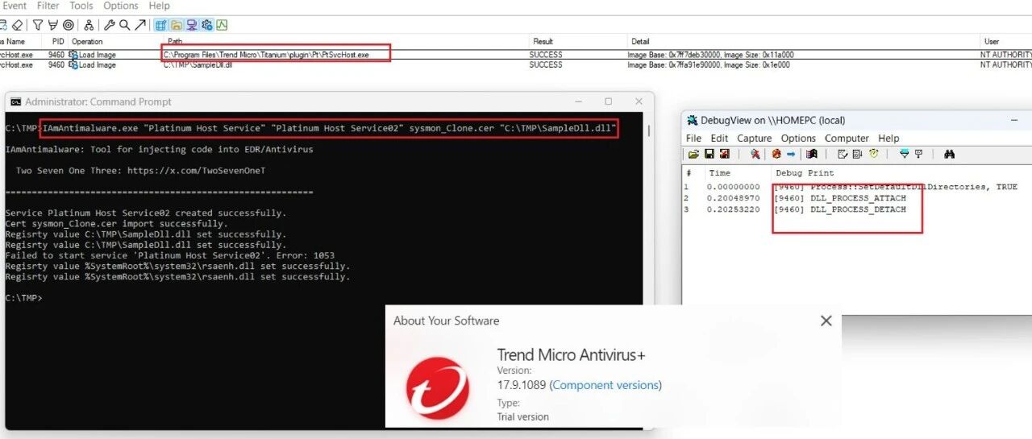Open the Filter/Highlight funnel icon in DebugView
Screen dimensions: 1032x439
[x=904, y=154]
